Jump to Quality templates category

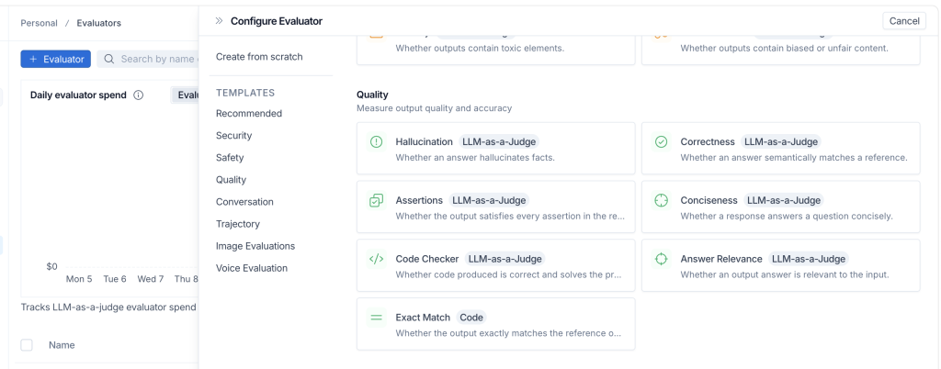coord(231,180)
